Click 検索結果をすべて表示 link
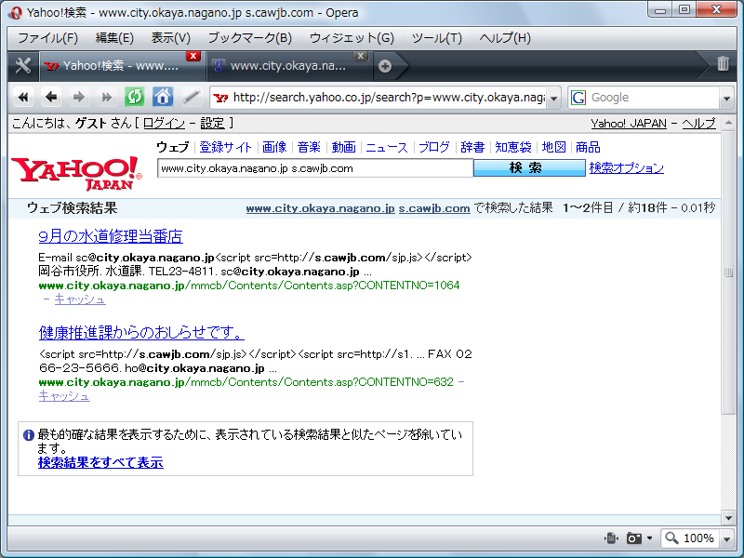This screenshot has height=558, width=744. click(x=100, y=462)
